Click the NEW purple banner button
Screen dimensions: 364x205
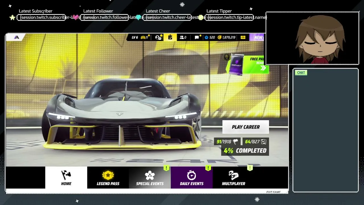(x=257, y=37)
